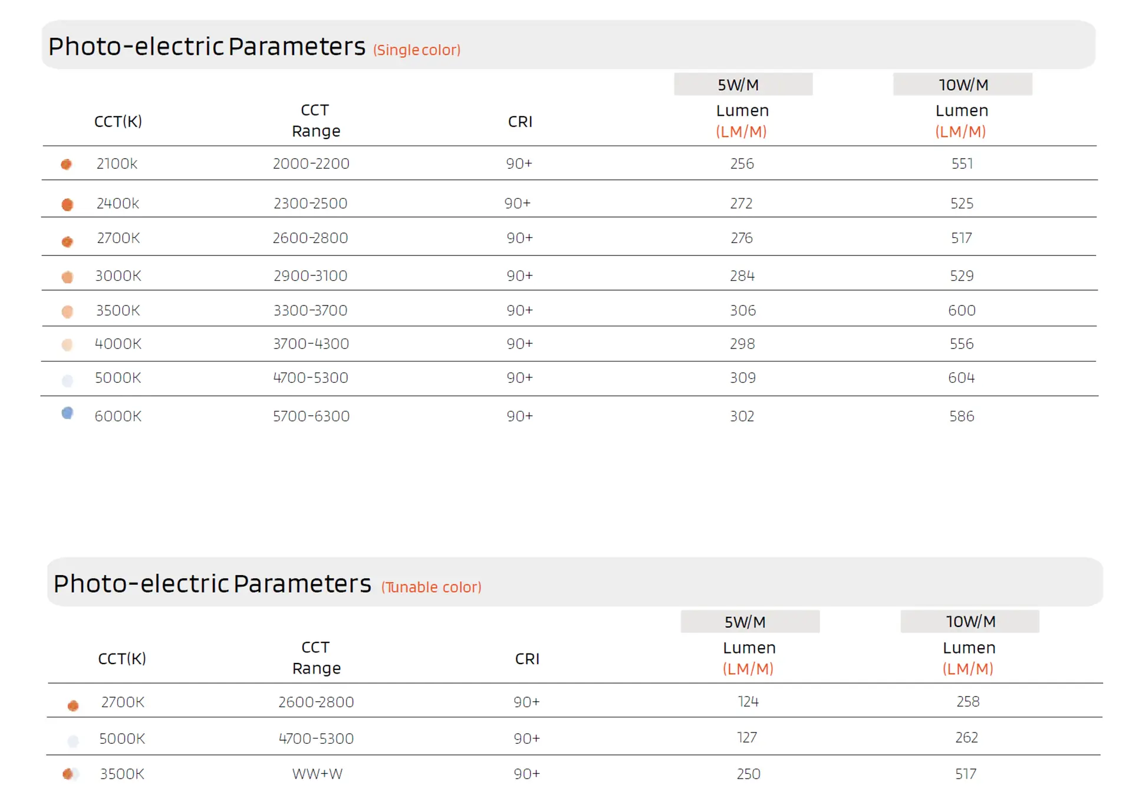Click the 2400K orange color dot
Image resolution: width=1132 pixels, height=811 pixels.
[67, 204]
